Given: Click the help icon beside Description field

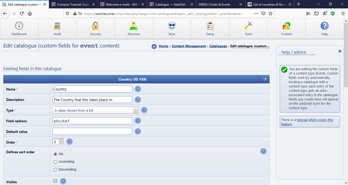Looking at the screenshot, I should pos(138,100).
